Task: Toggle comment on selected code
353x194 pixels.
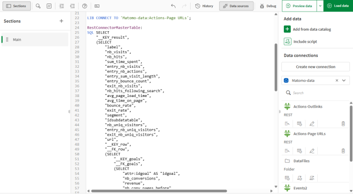Action: 49,6
